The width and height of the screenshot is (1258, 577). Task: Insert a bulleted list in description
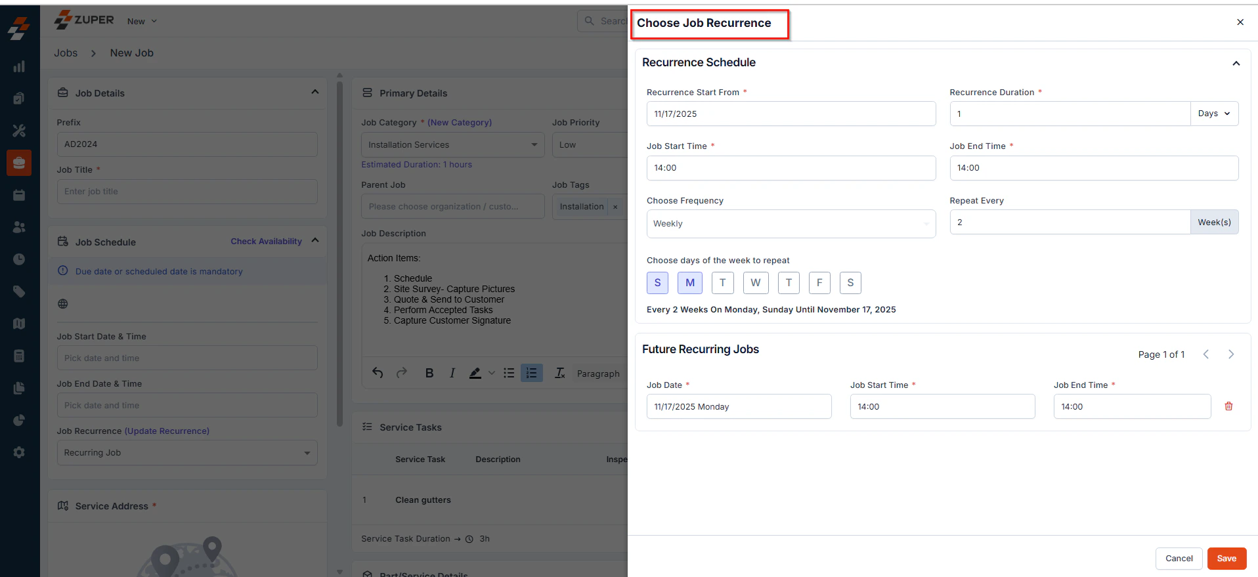[509, 373]
